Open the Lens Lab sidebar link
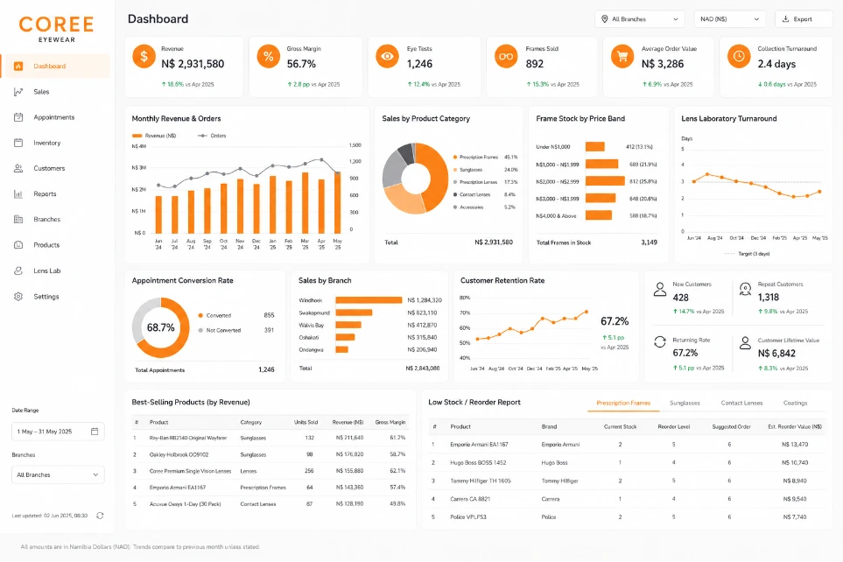The width and height of the screenshot is (843, 562). pos(46,270)
